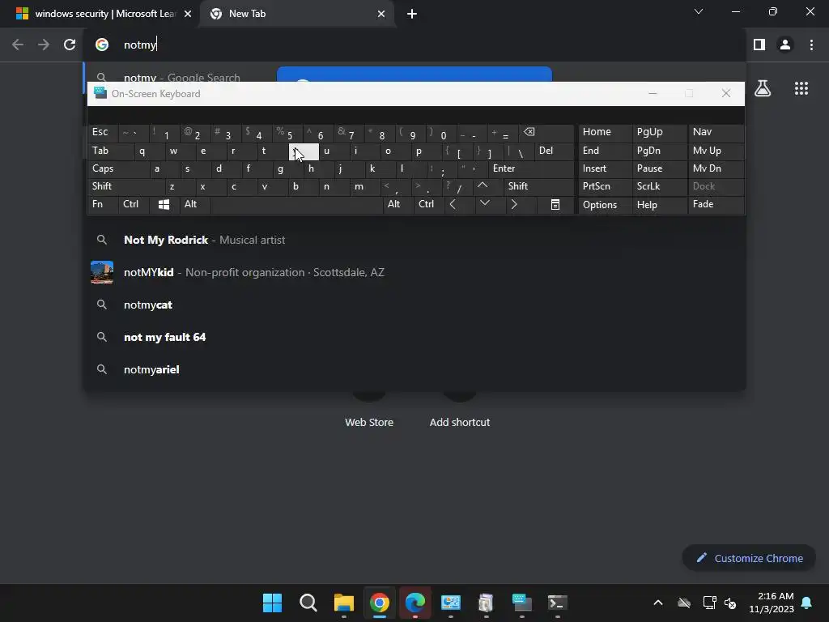Choose the notmyariel search suggestion

[x=414, y=369]
